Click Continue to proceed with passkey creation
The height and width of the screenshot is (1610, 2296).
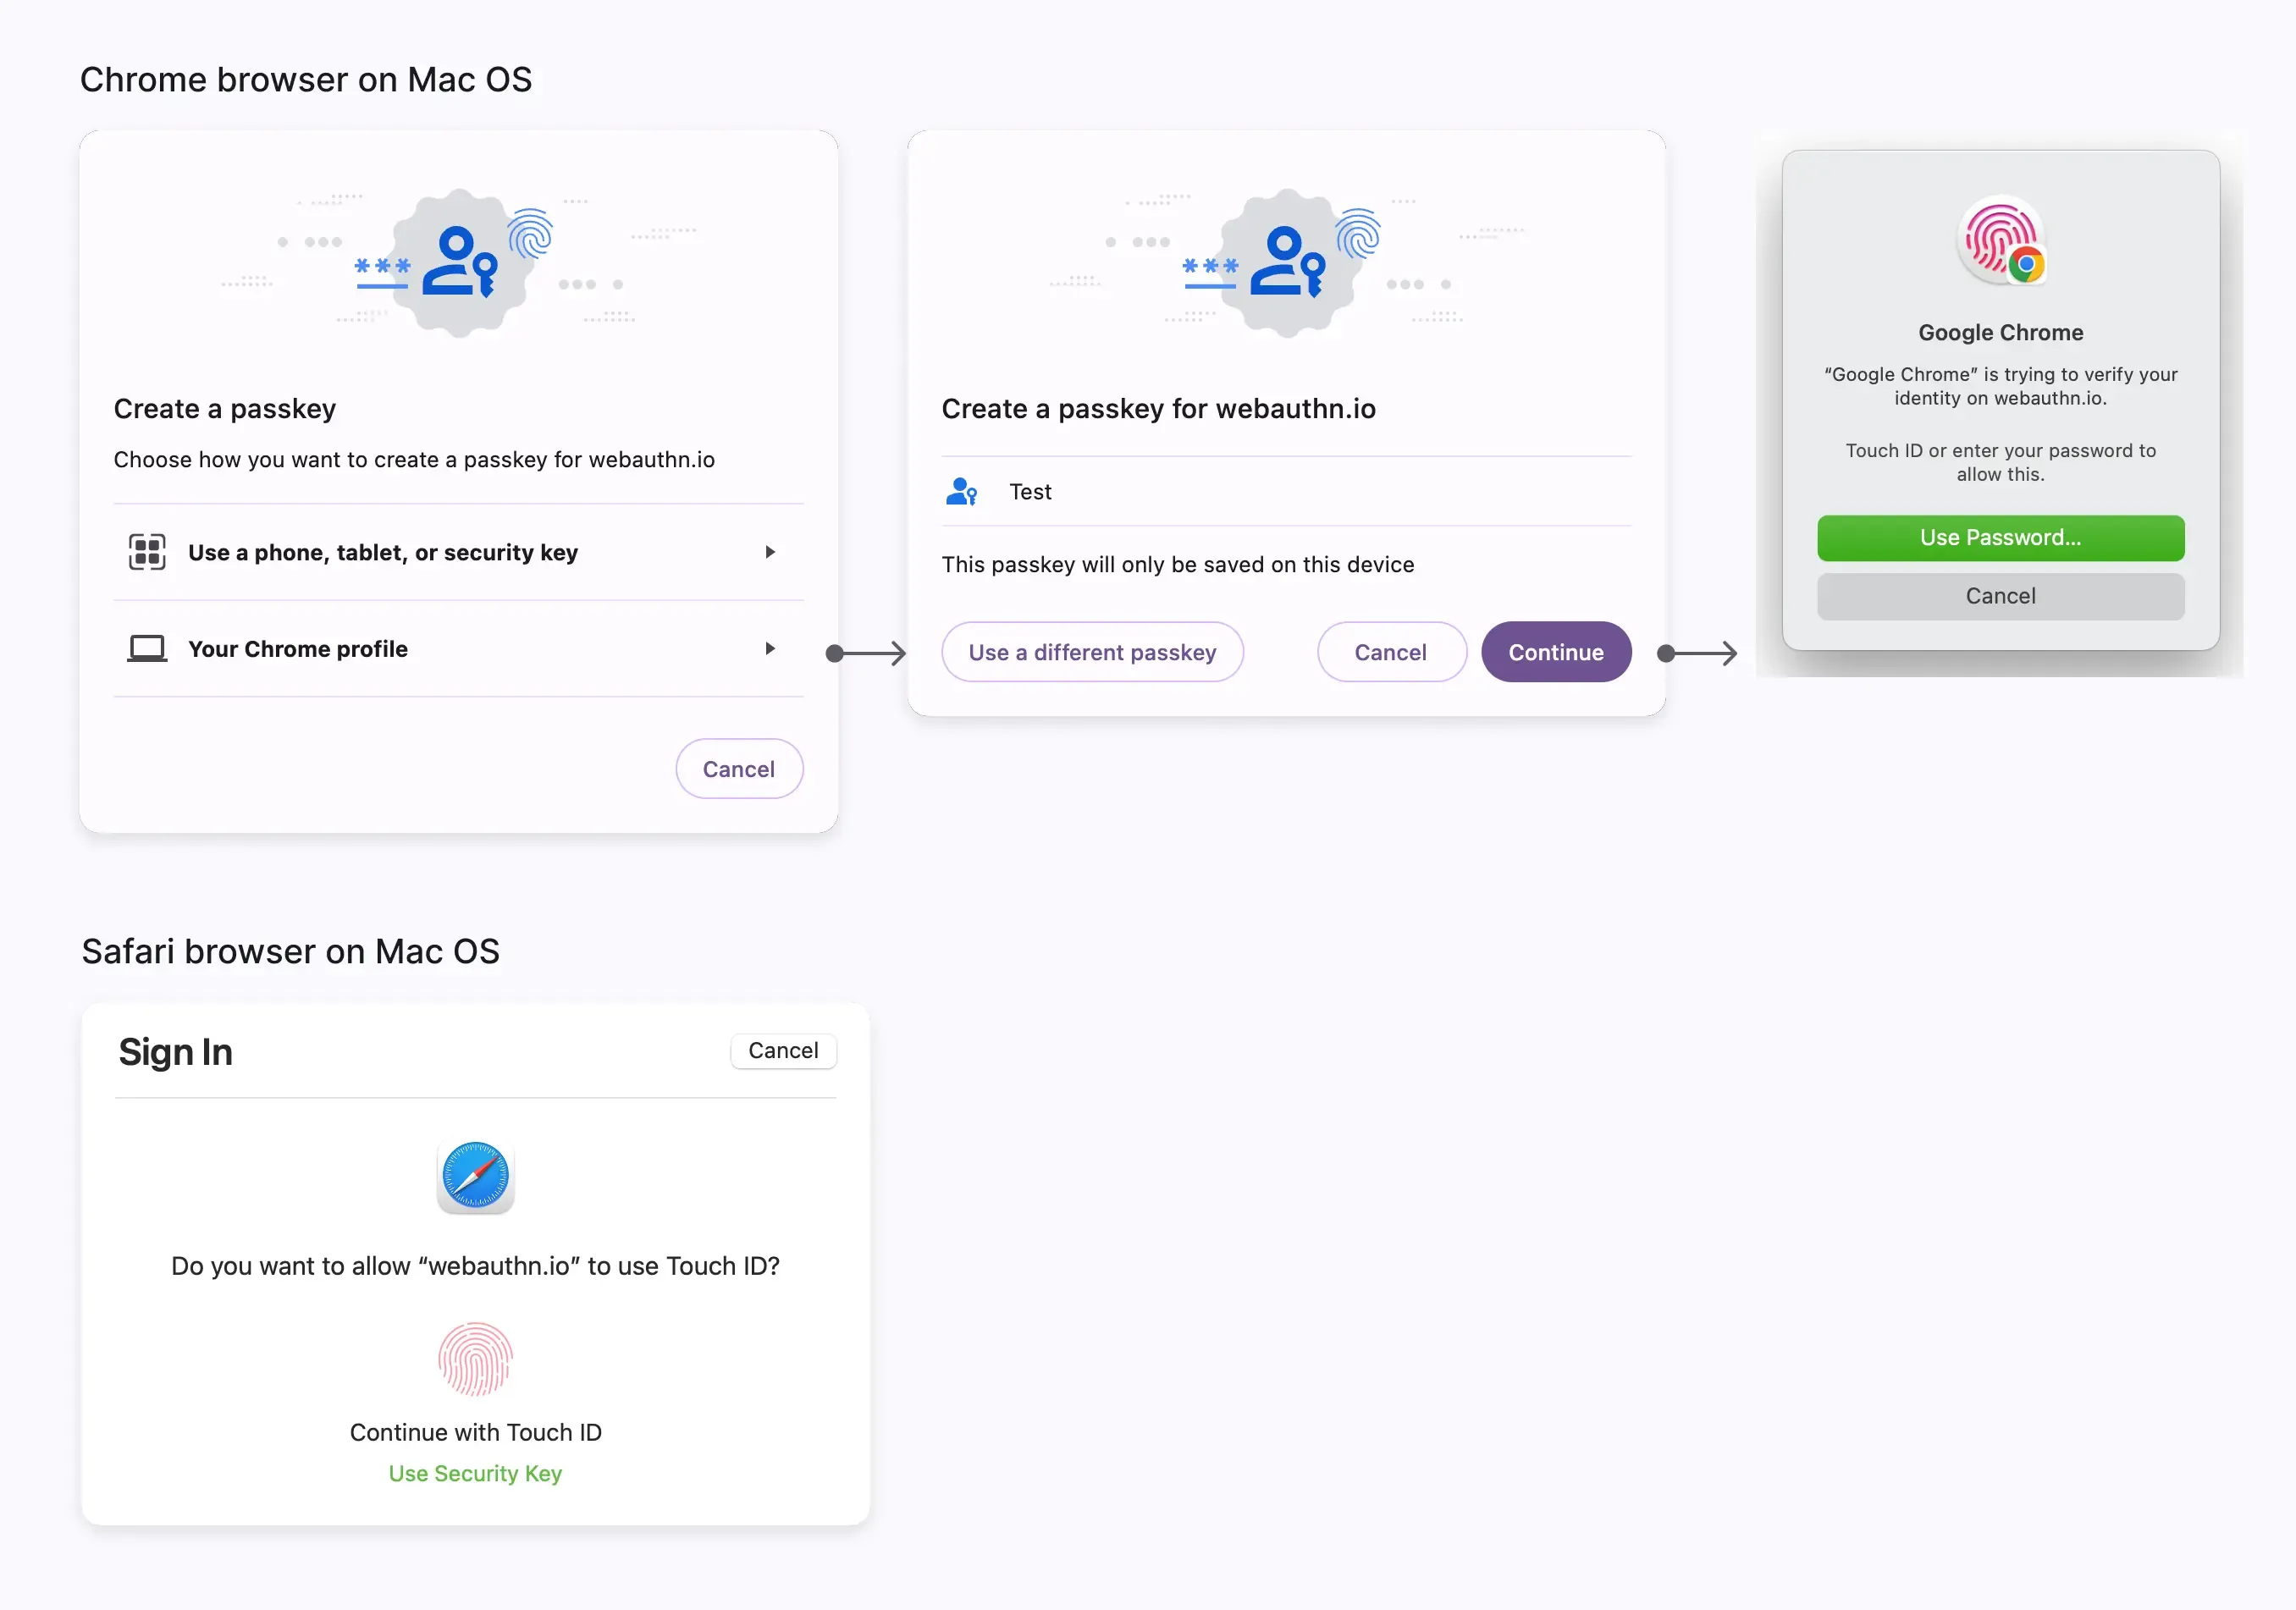1556,651
